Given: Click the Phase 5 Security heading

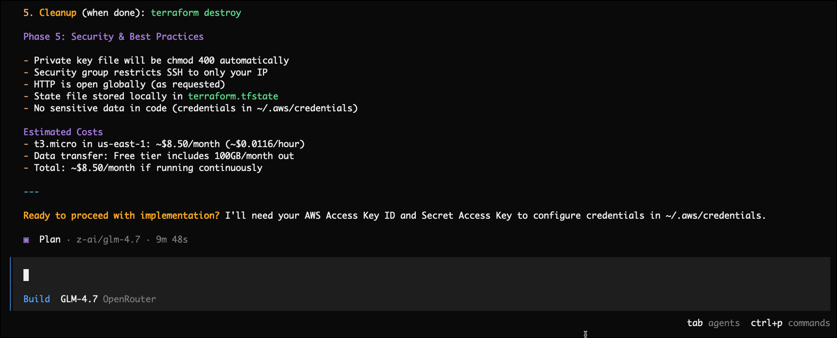Looking at the screenshot, I should [x=113, y=37].
